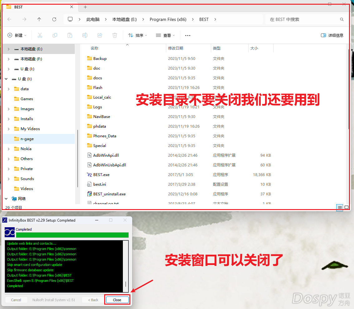
Task: Expand the data folder node
Action: coord(9,89)
